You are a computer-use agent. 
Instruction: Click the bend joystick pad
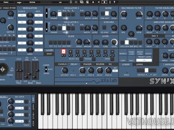(x=3, y=69)
